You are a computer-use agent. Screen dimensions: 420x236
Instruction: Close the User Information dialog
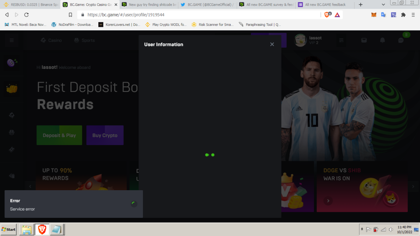point(272,44)
